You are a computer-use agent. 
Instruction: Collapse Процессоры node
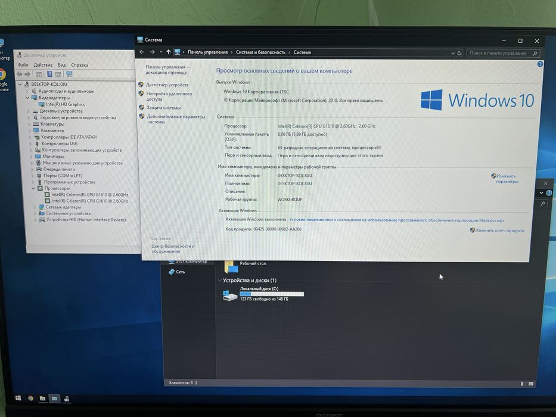click(33, 188)
